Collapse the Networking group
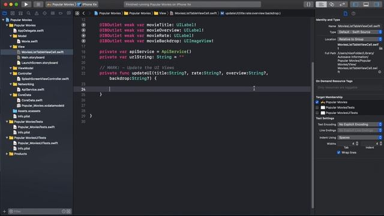This screenshot has height=216, width=384. 11,84
